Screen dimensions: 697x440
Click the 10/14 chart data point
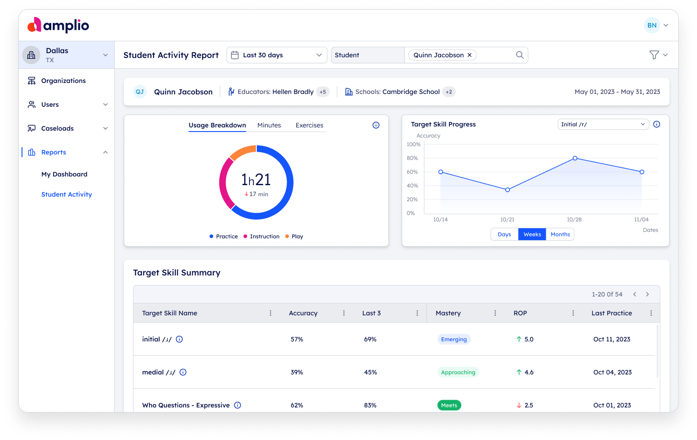[441, 172]
